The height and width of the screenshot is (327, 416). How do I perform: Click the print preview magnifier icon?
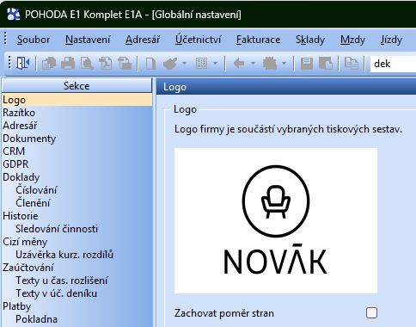87,63
